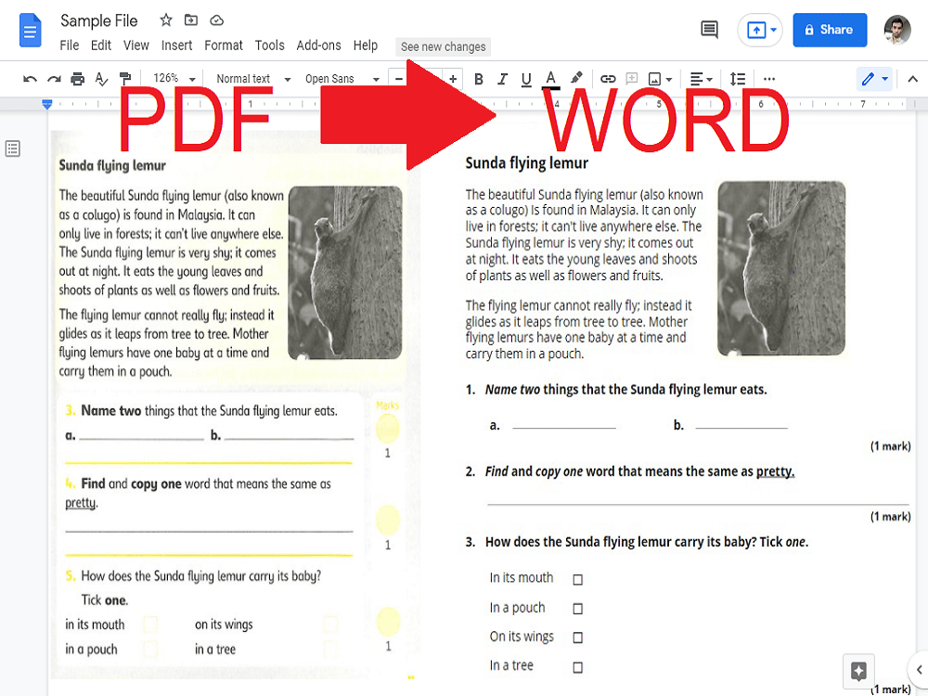Open comment history icon

pyautogui.click(x=709, y=30)
